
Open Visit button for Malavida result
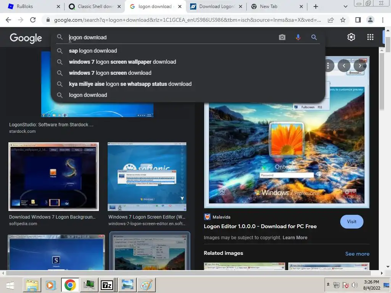click(x=352, y=222)
